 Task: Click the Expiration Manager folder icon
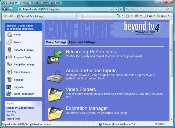pos(55,114)
